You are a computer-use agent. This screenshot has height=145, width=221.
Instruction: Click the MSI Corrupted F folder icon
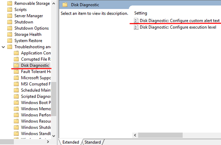pos(16,84)
